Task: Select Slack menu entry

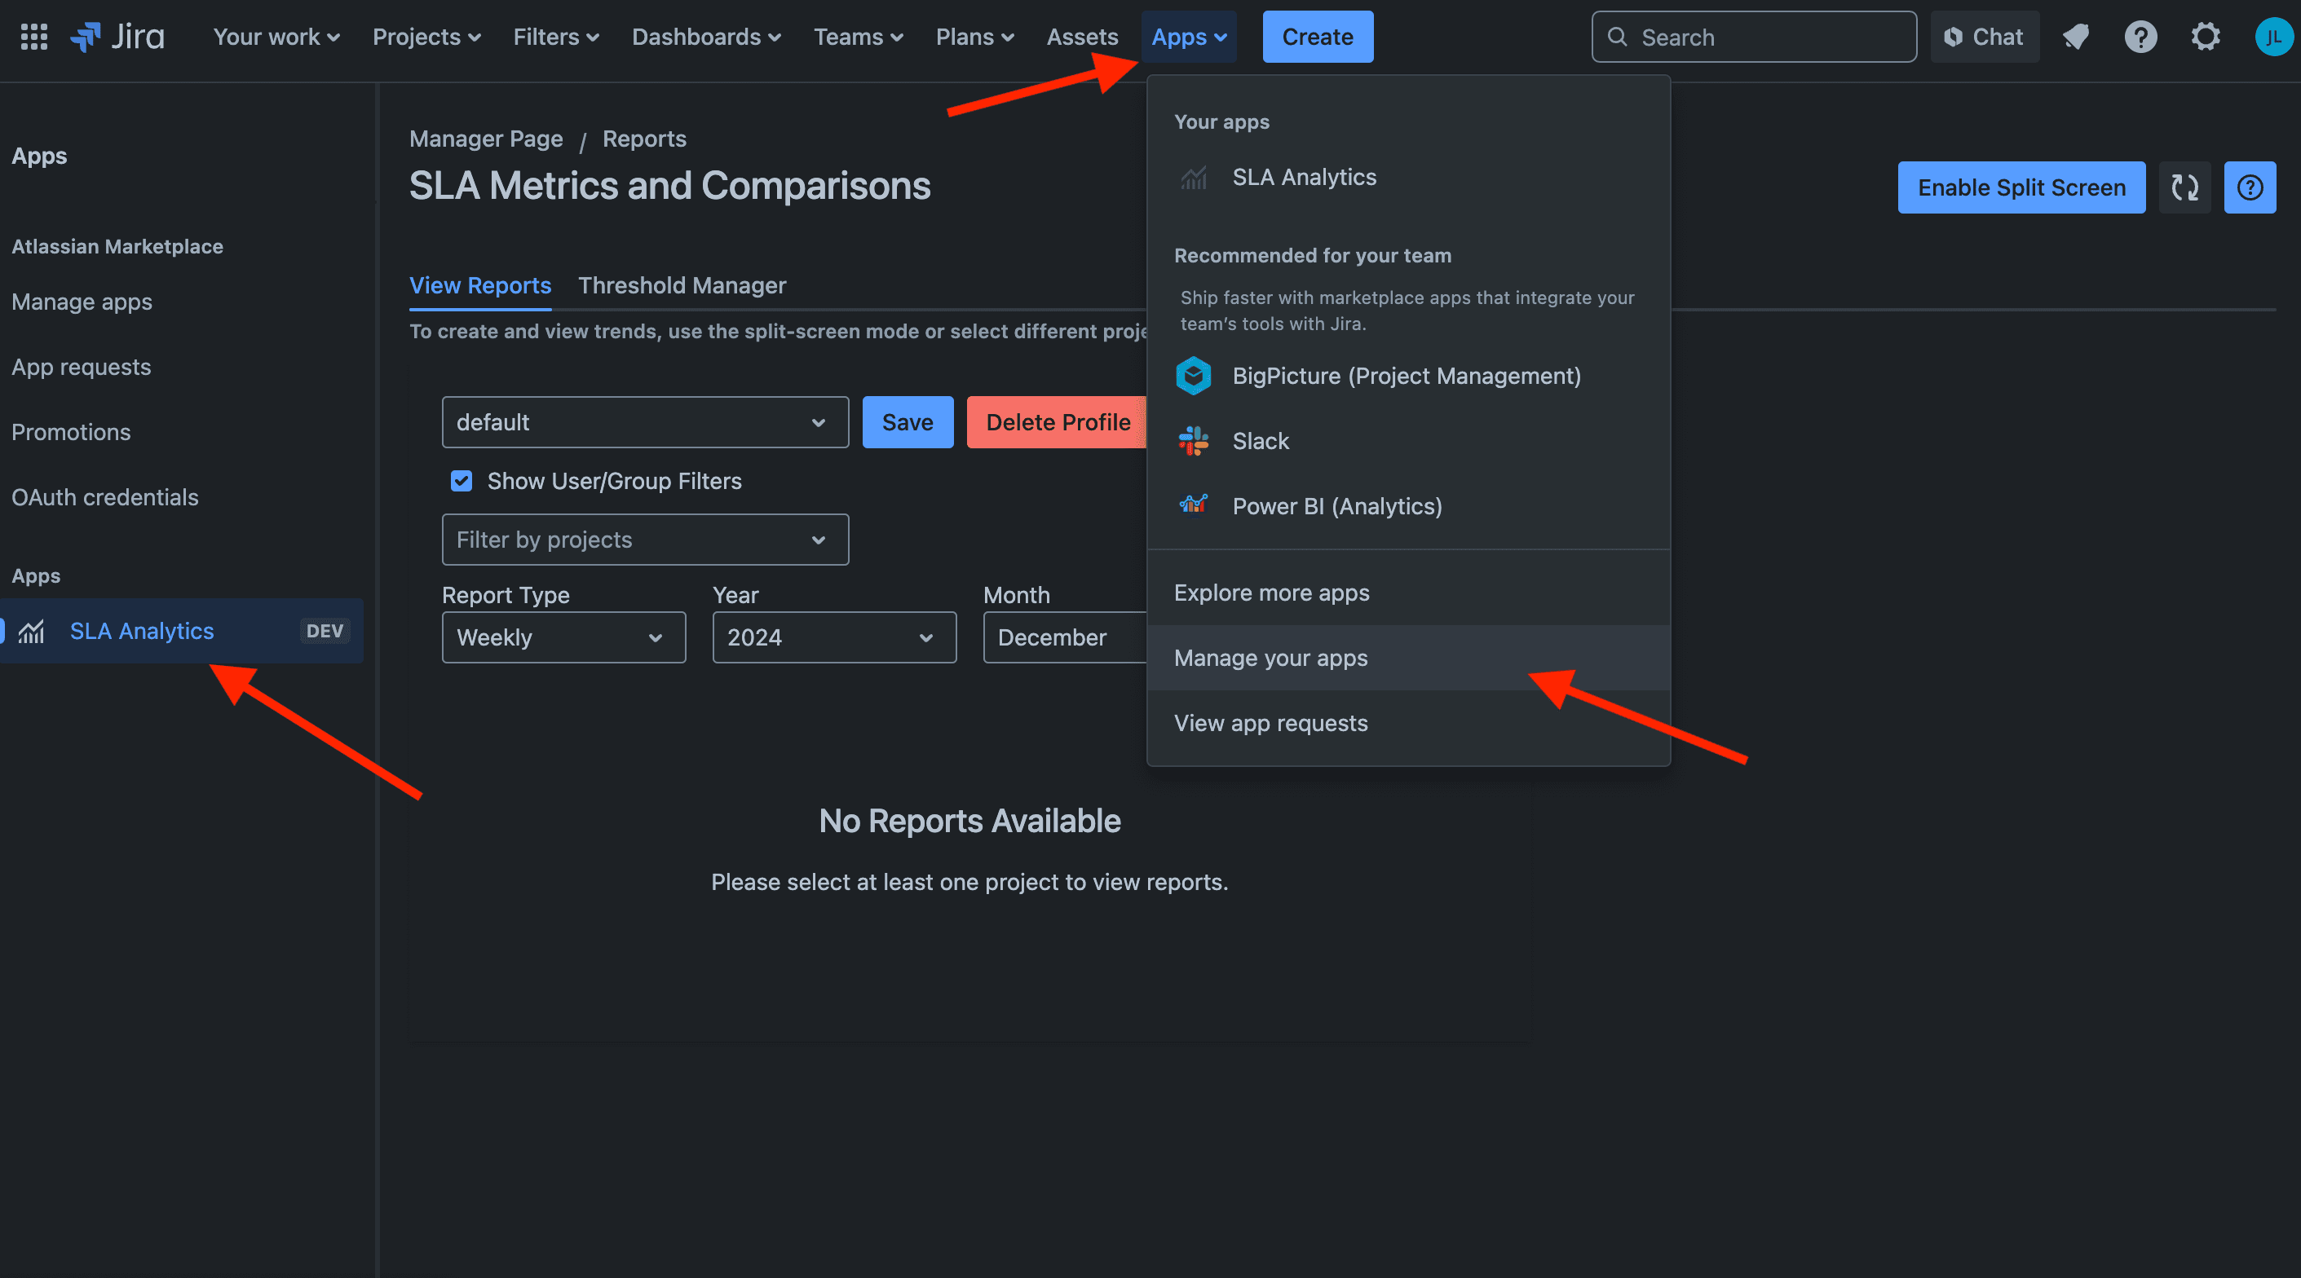Action: click(x=1408, y=441)
